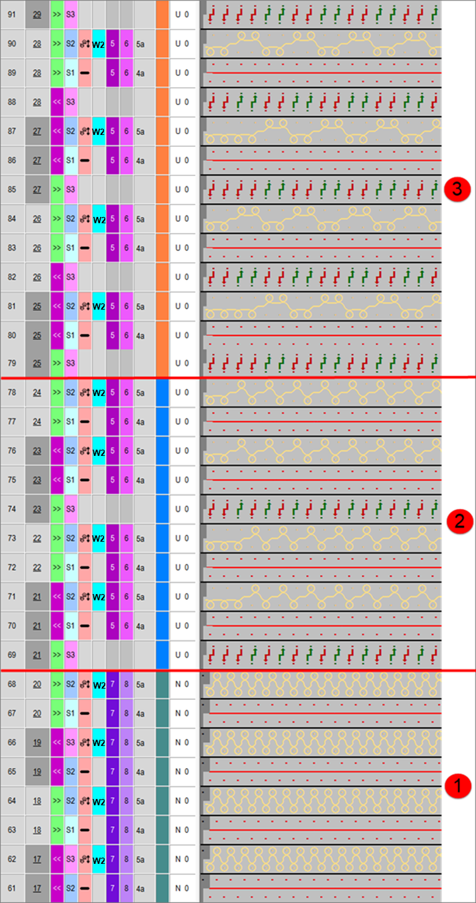Click the miss dash icon in row 89

pyautogui.click(x=84, y=73)
